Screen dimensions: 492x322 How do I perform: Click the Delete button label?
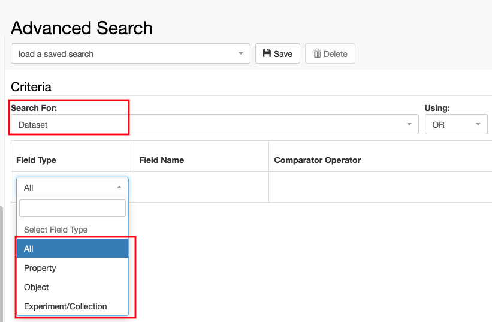(336, 54)
